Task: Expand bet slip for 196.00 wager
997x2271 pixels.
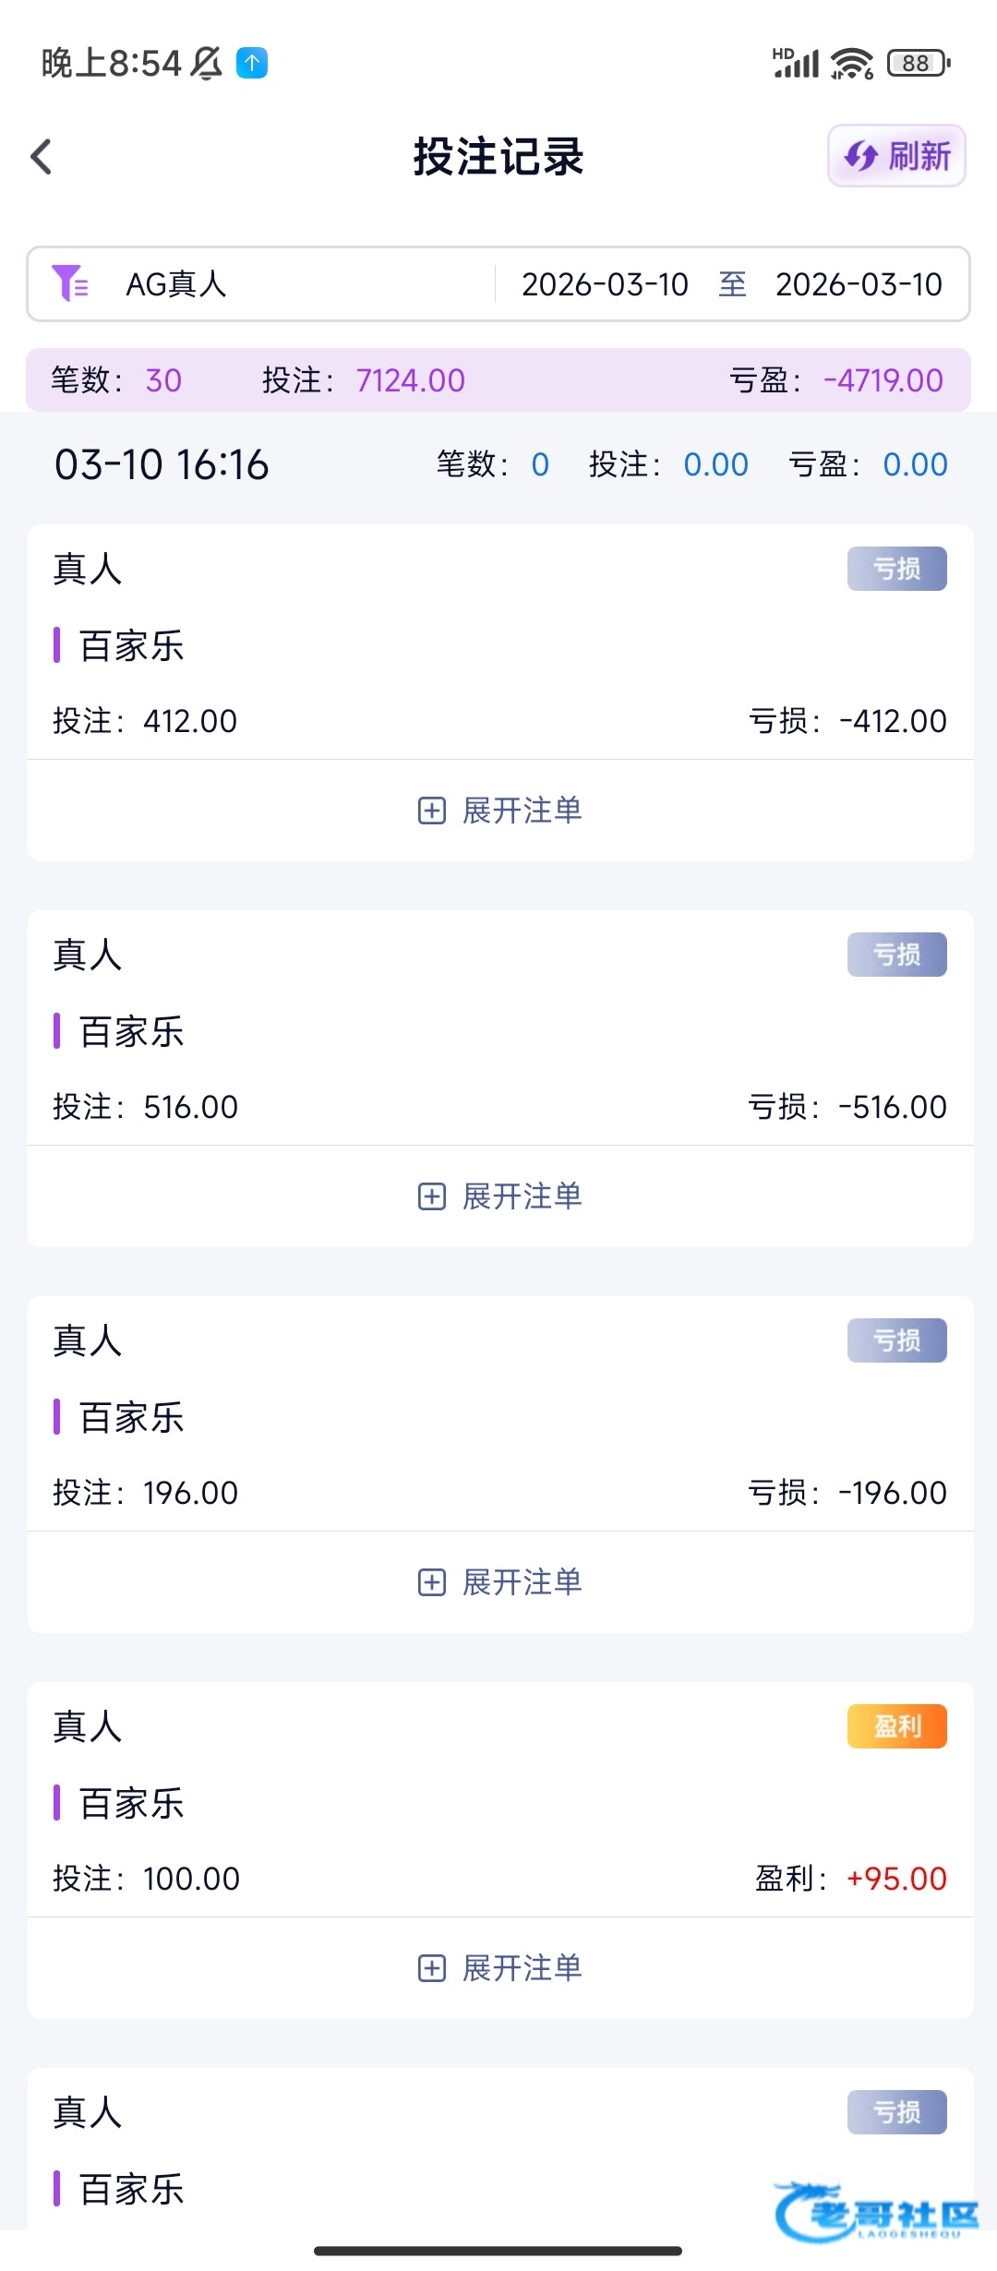Action: (x=499, y=1582)
